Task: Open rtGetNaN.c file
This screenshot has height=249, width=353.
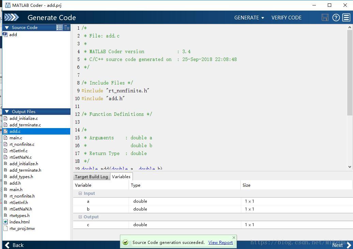Action: 20,157
